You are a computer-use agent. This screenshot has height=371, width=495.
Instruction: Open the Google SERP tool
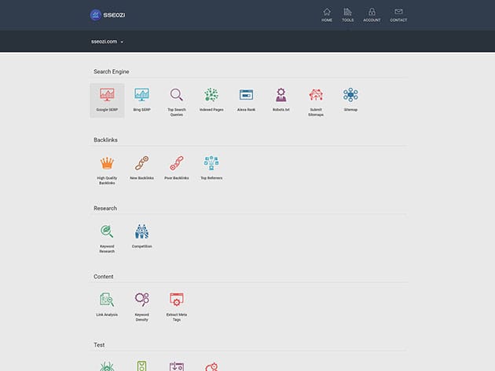click(x=107, y=100)
